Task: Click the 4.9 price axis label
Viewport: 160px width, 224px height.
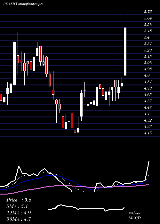Action: [147, 76]
